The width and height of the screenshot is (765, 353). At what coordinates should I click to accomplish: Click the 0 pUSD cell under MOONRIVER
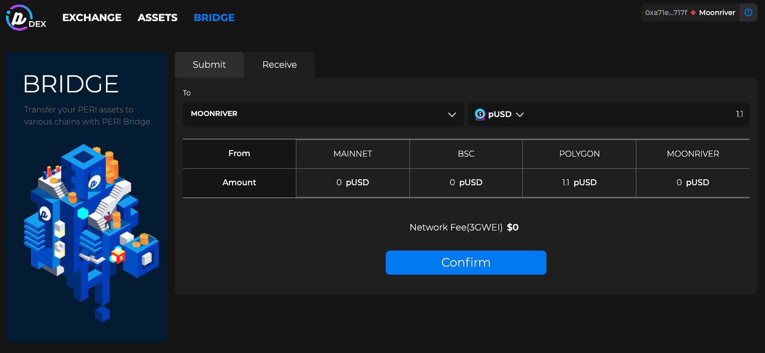(x=693, y=183)
